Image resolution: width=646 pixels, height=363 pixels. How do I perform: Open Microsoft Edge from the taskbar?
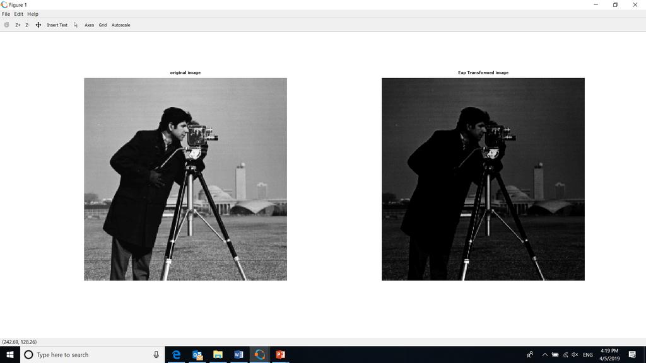pos(177,355)
